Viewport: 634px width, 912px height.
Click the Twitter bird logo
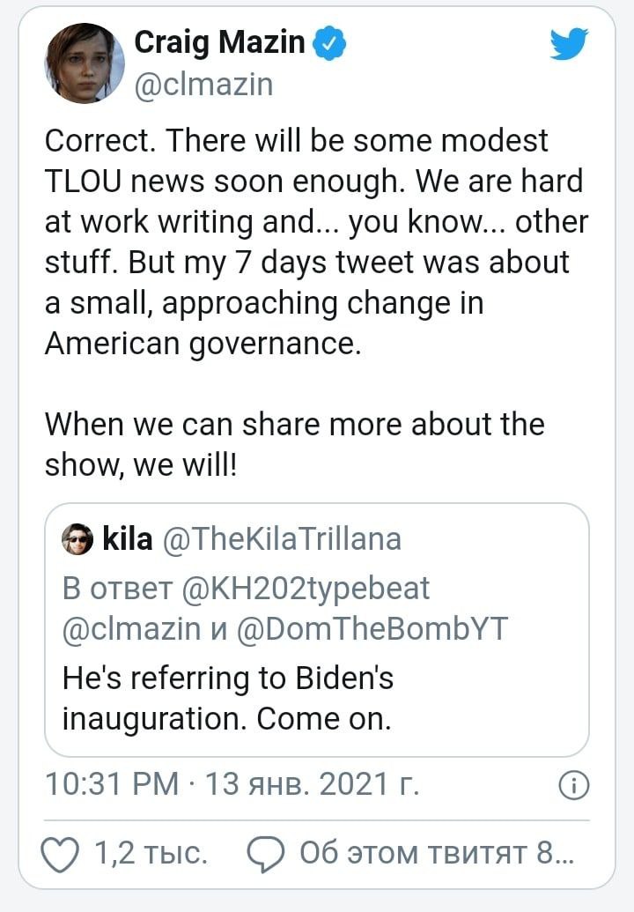pyautogui.click(x=569, y=44)
